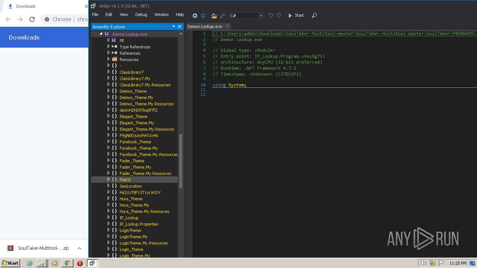Select F9gN0l1juts9WX1n46 namespace

click(139, 135)
